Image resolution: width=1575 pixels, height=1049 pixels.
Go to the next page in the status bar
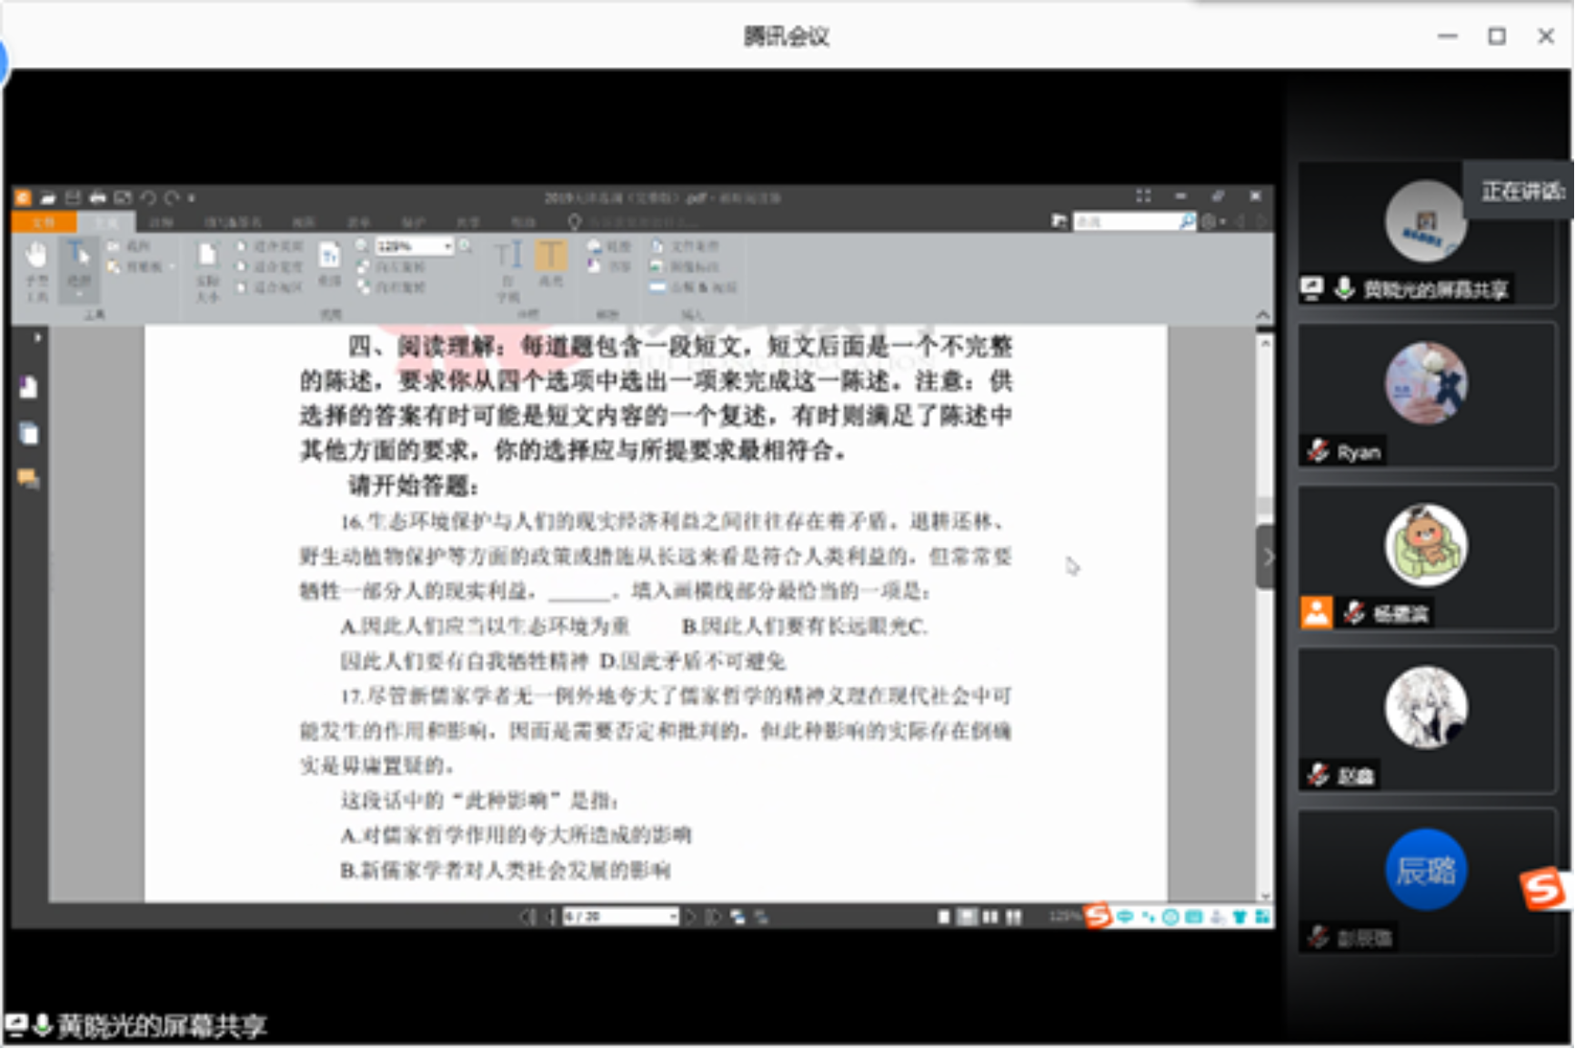(x=690, y=916)
